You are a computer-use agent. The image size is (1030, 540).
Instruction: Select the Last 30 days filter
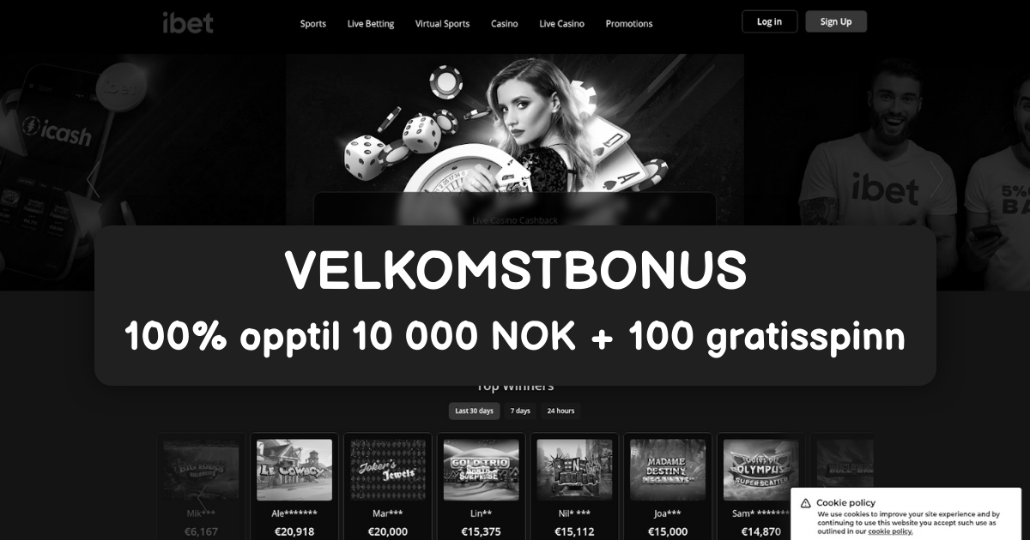coord(474,411)
